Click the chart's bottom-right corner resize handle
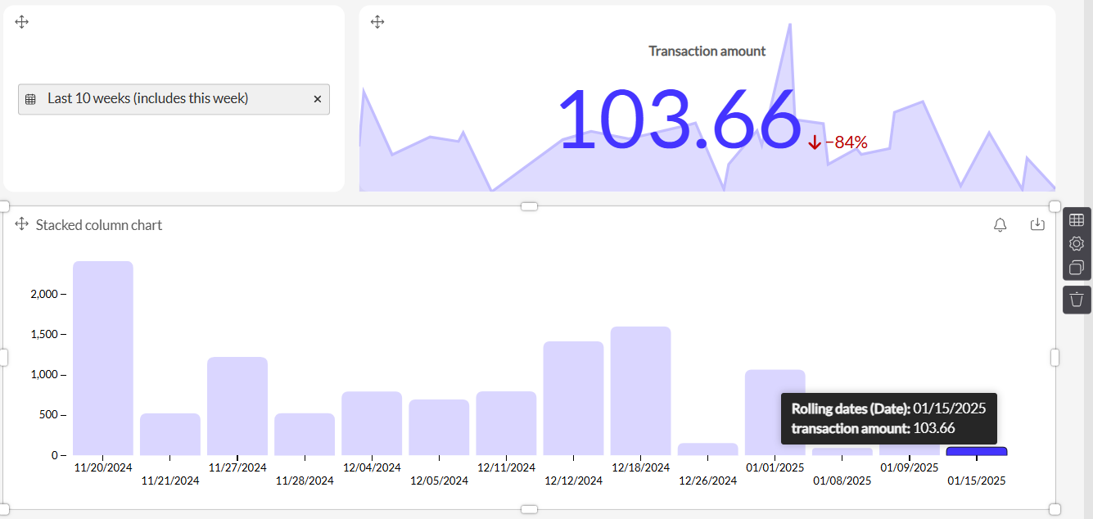 [1055, 509]
